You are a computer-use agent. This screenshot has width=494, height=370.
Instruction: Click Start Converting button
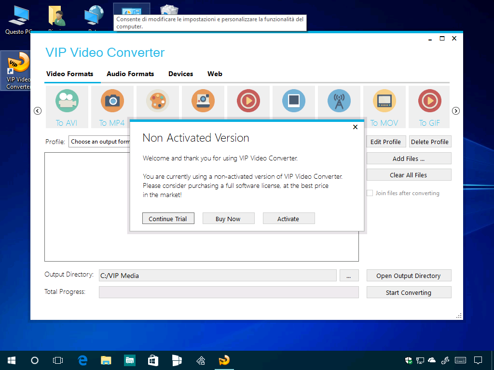[x=409, y=292]
